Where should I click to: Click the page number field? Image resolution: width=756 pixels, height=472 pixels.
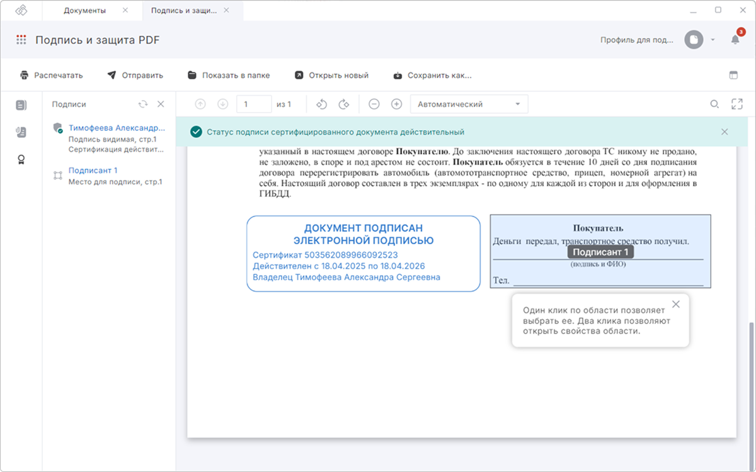254,104
